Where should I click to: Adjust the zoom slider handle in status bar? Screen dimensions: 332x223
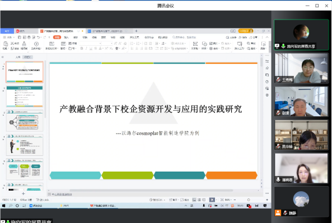coord(249,200)
